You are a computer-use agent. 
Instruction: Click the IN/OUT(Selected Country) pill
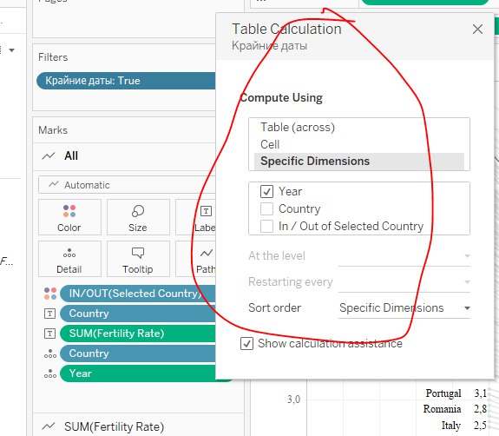[138, 294]
